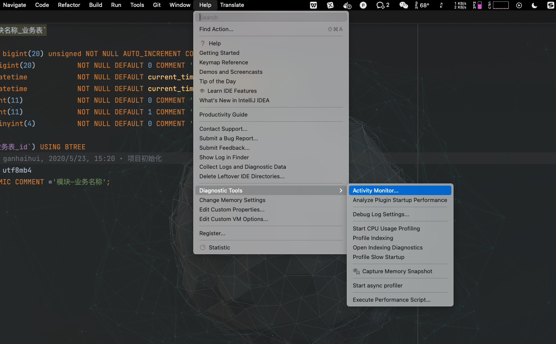Click the network speed KB/s indicator
Viewport: 556px width, 344px height.
point(460,5)
